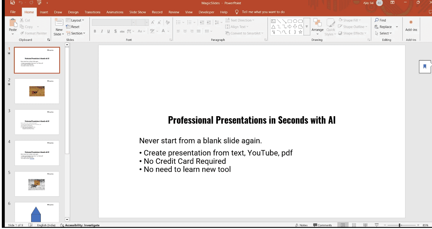
Task: Click English (India) language indicator
Action: tap(46, 225)
